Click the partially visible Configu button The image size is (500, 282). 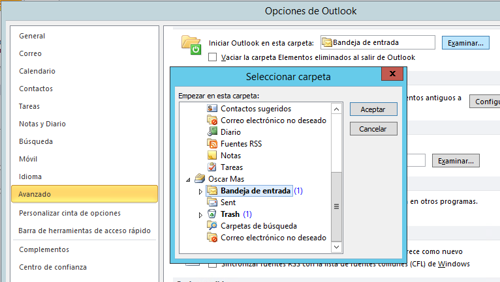(x=485, y=102)
